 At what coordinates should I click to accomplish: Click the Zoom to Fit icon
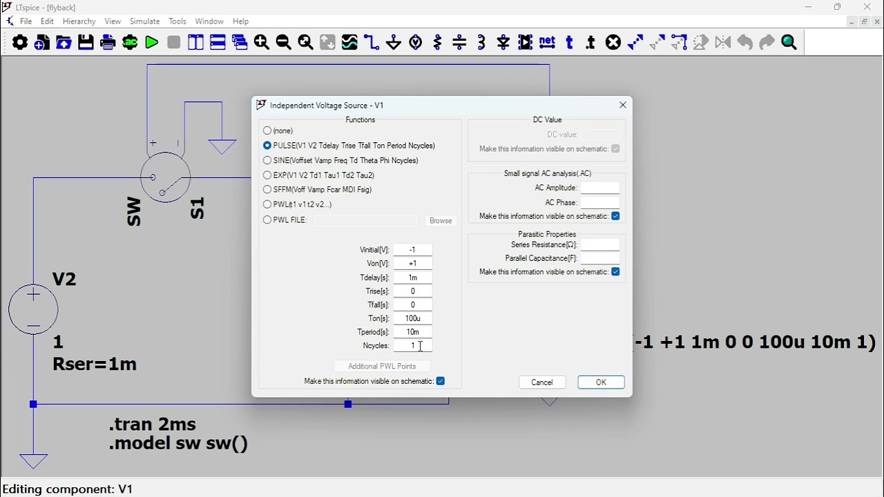pos(306,43)
